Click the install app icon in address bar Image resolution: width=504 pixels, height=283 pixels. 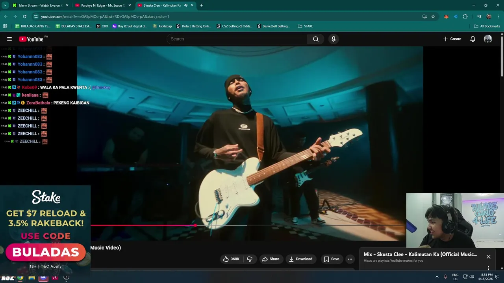[x=424, y=17]
